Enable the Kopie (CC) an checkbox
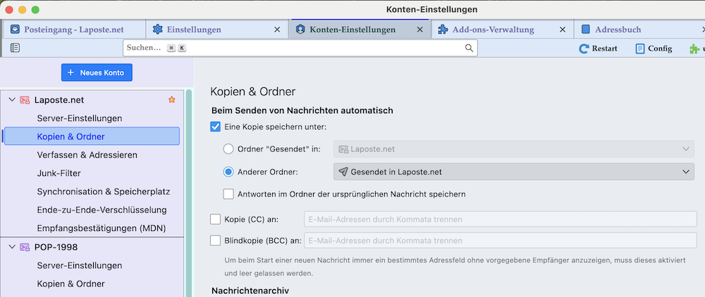The image size is (705, 297). (216, 219)
